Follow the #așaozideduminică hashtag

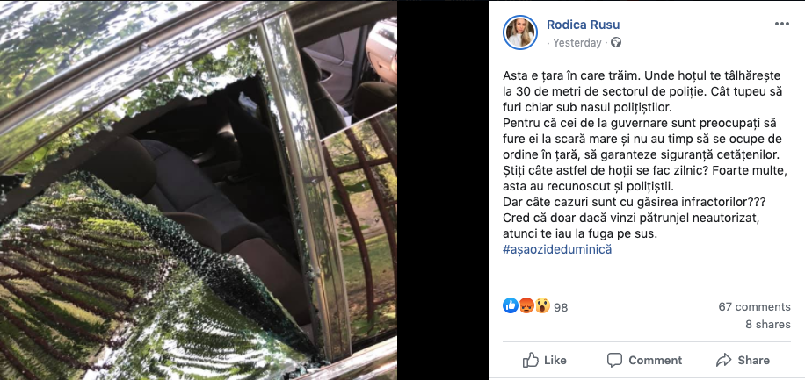[557, 250]
